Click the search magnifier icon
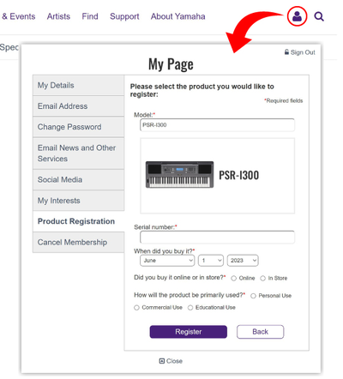 319,16
